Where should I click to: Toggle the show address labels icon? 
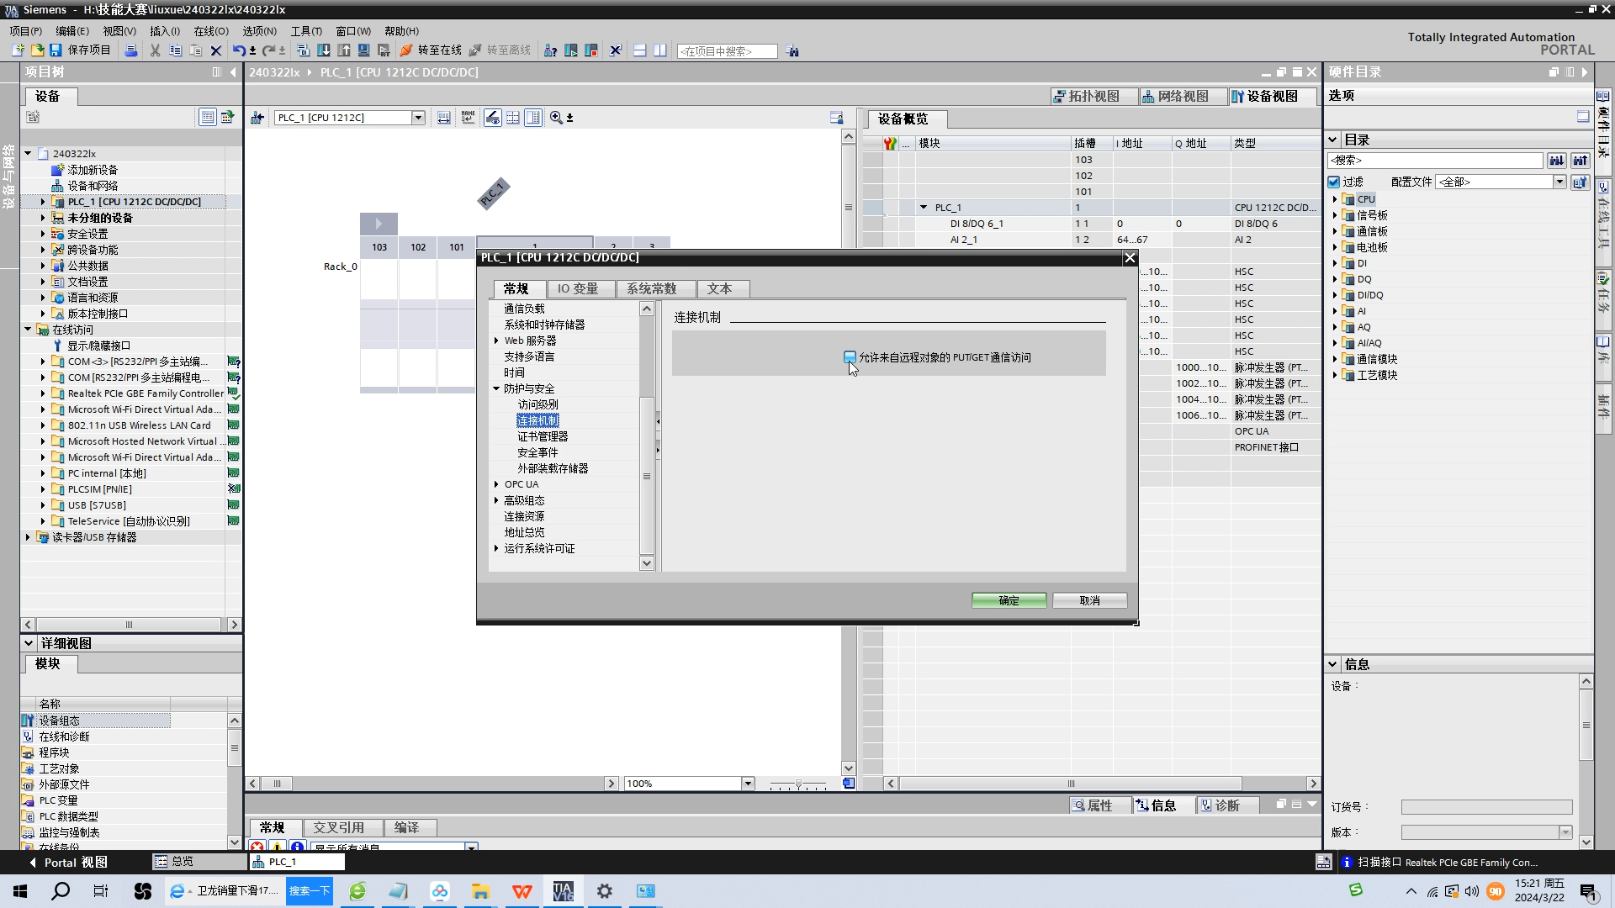coord(493,118)
